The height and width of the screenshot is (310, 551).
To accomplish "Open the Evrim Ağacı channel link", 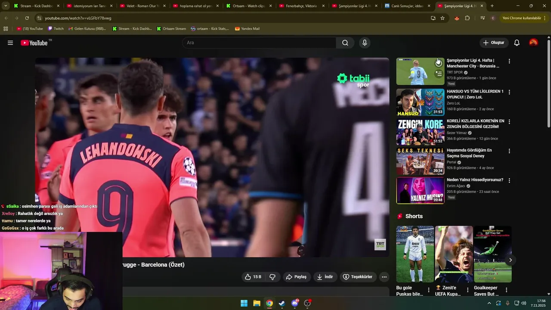I will pyautogui.click(x=456, y=186).
